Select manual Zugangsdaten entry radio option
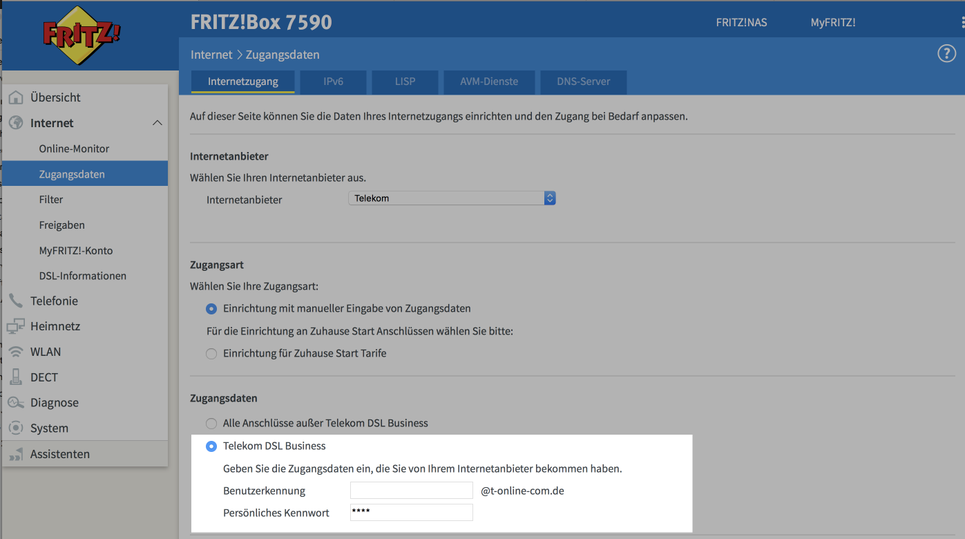This screenshot has height=539, width=965. click(x=211, y=309)
